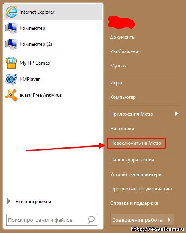Launch My HP Games via its icon
This screenshot has width=186, height=233.
(11, 63)
